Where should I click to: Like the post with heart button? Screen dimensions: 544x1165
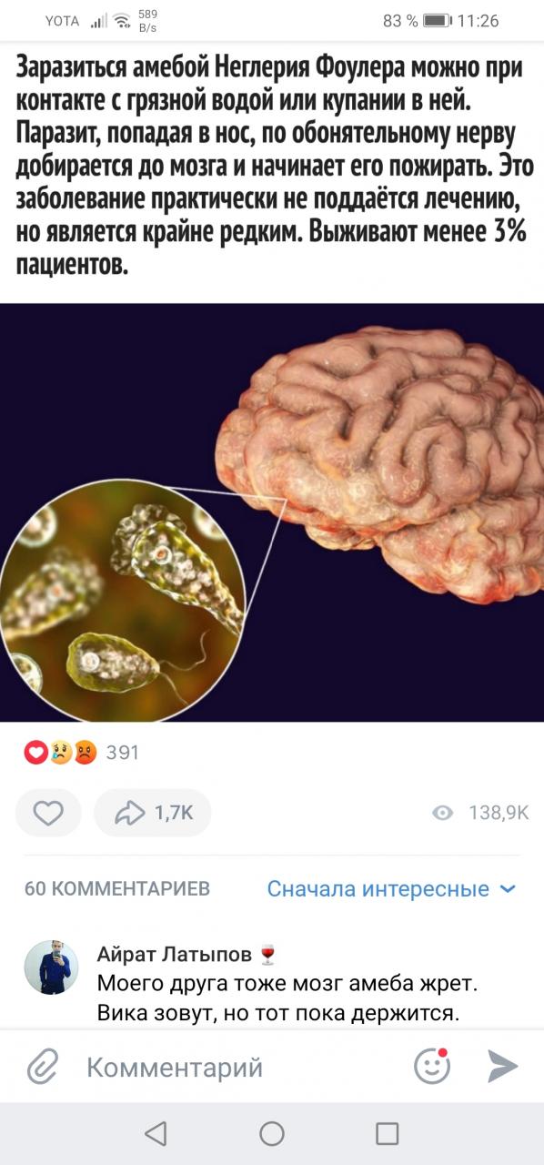tap(48, 813)
